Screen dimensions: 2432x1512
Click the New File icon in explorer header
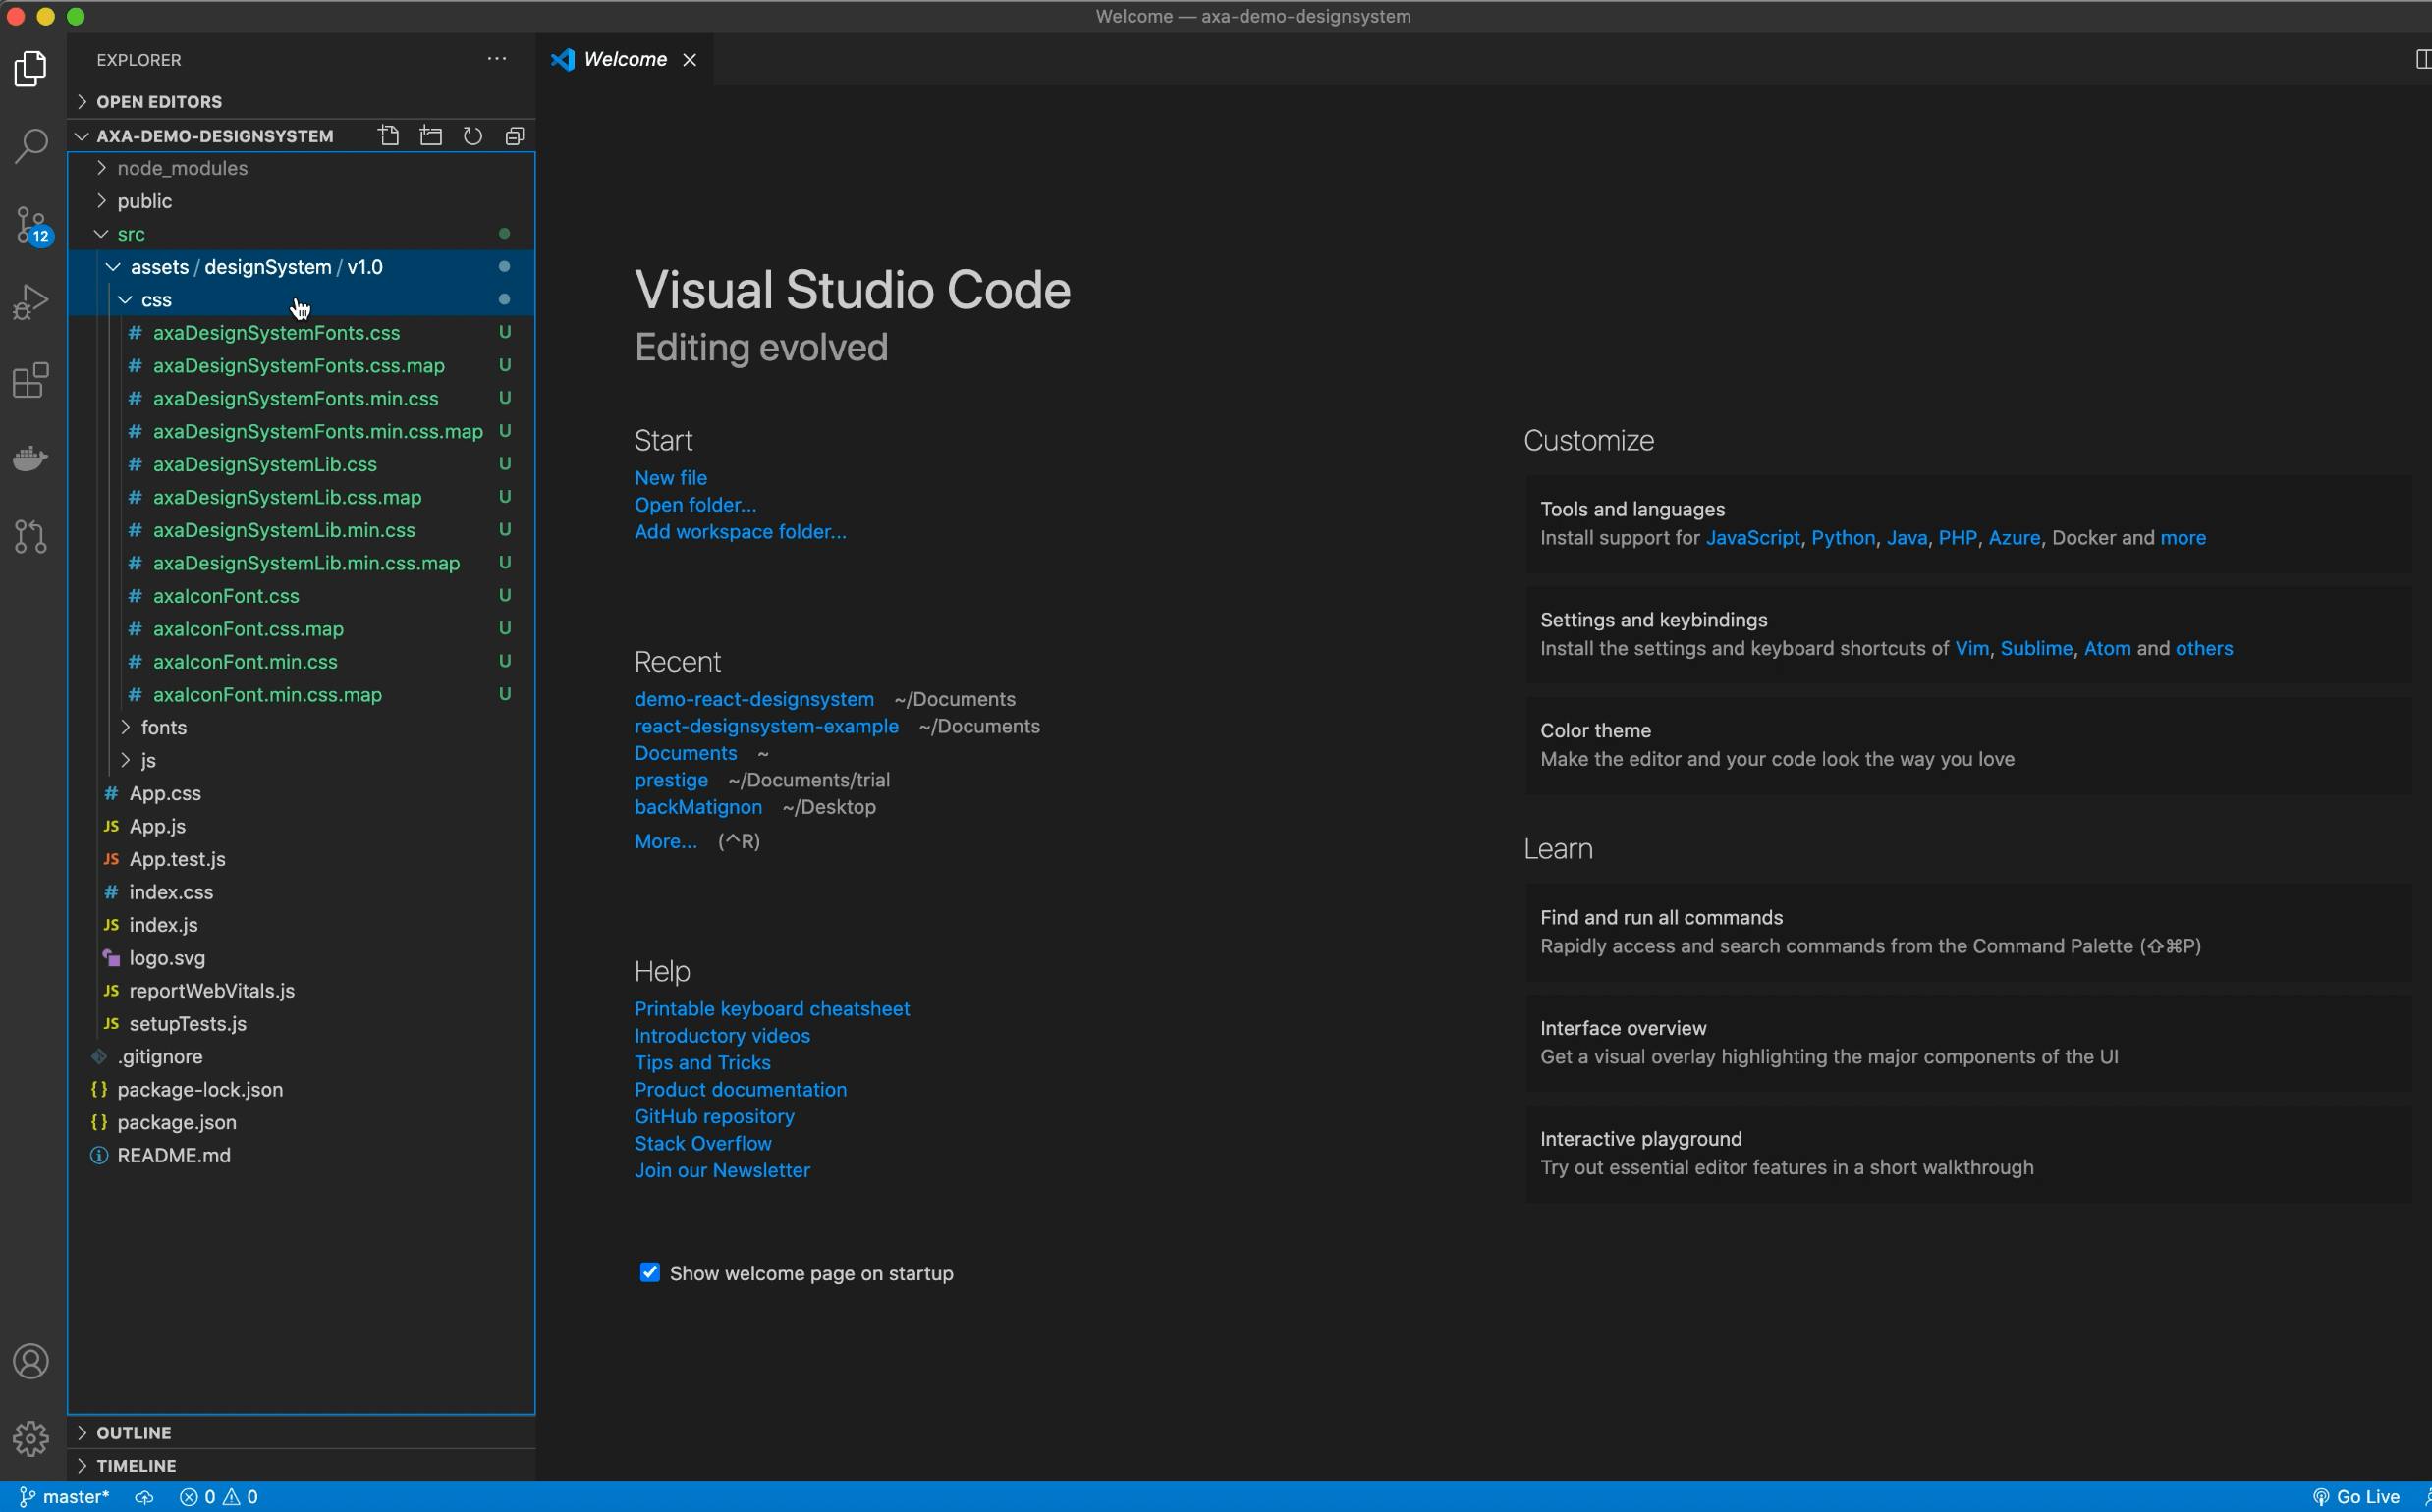388,136
